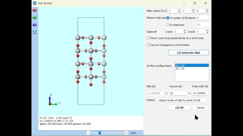Click the alpha beta gamma angles text

(x=65, y=124)
